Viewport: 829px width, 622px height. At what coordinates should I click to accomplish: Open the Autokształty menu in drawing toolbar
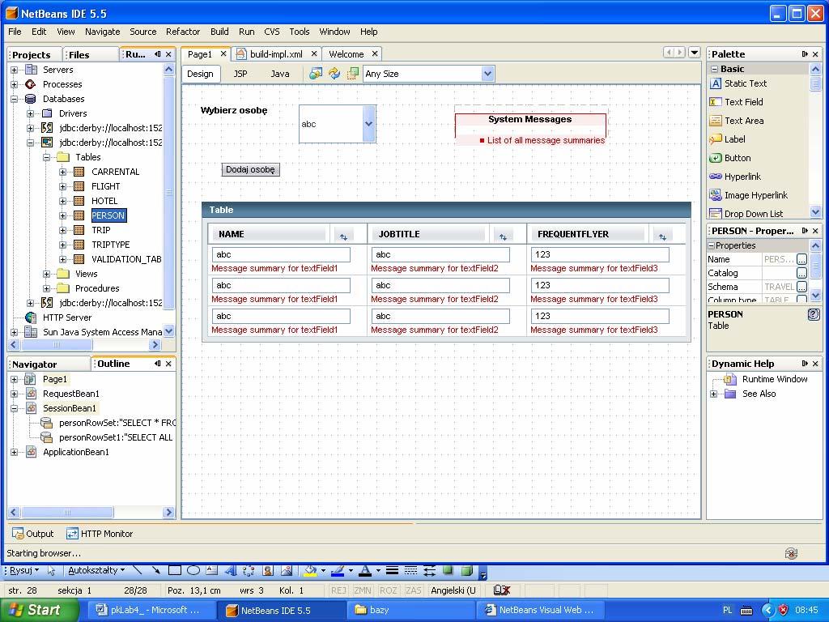[x=96, y=570]
